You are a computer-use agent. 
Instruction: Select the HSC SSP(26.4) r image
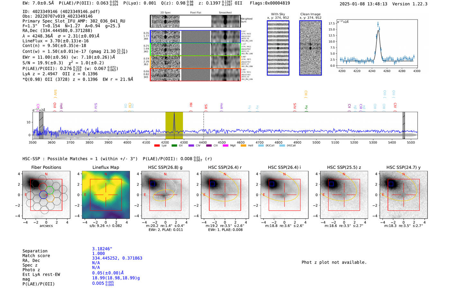pyautogui.click(x=225, y=195)
